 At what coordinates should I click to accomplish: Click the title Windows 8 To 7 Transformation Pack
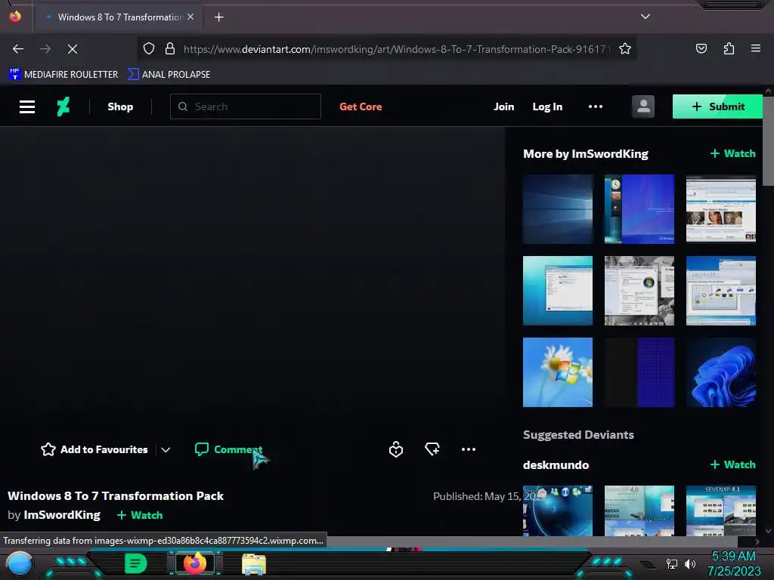pos(116,495)
